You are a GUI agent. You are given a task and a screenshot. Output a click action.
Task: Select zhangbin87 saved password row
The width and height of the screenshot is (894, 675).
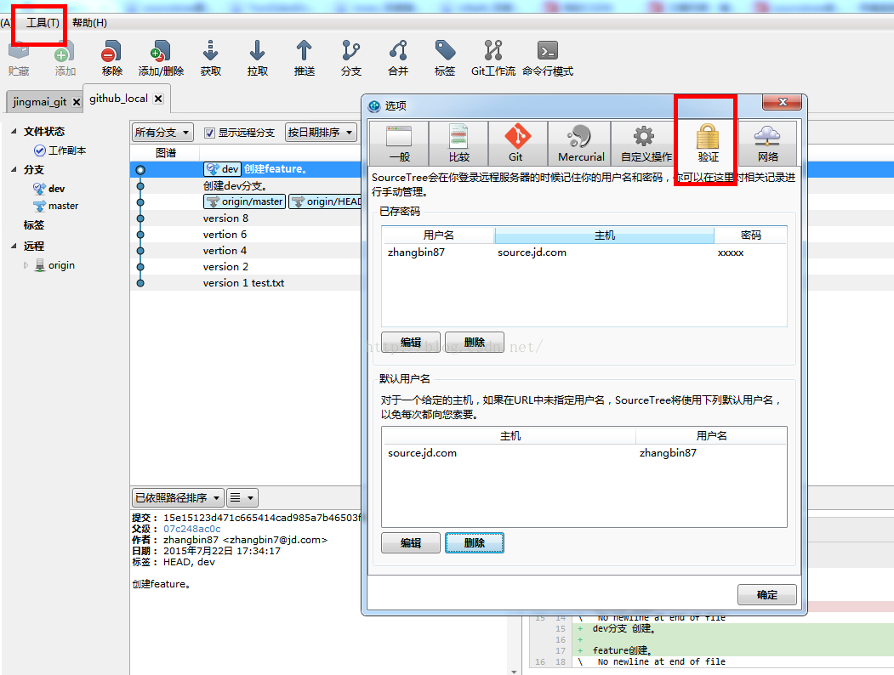point(584,252)
